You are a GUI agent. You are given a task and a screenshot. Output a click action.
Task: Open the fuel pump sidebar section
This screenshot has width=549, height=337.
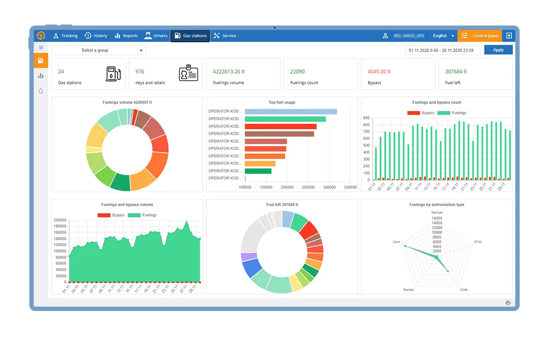[x=41, y=61]
